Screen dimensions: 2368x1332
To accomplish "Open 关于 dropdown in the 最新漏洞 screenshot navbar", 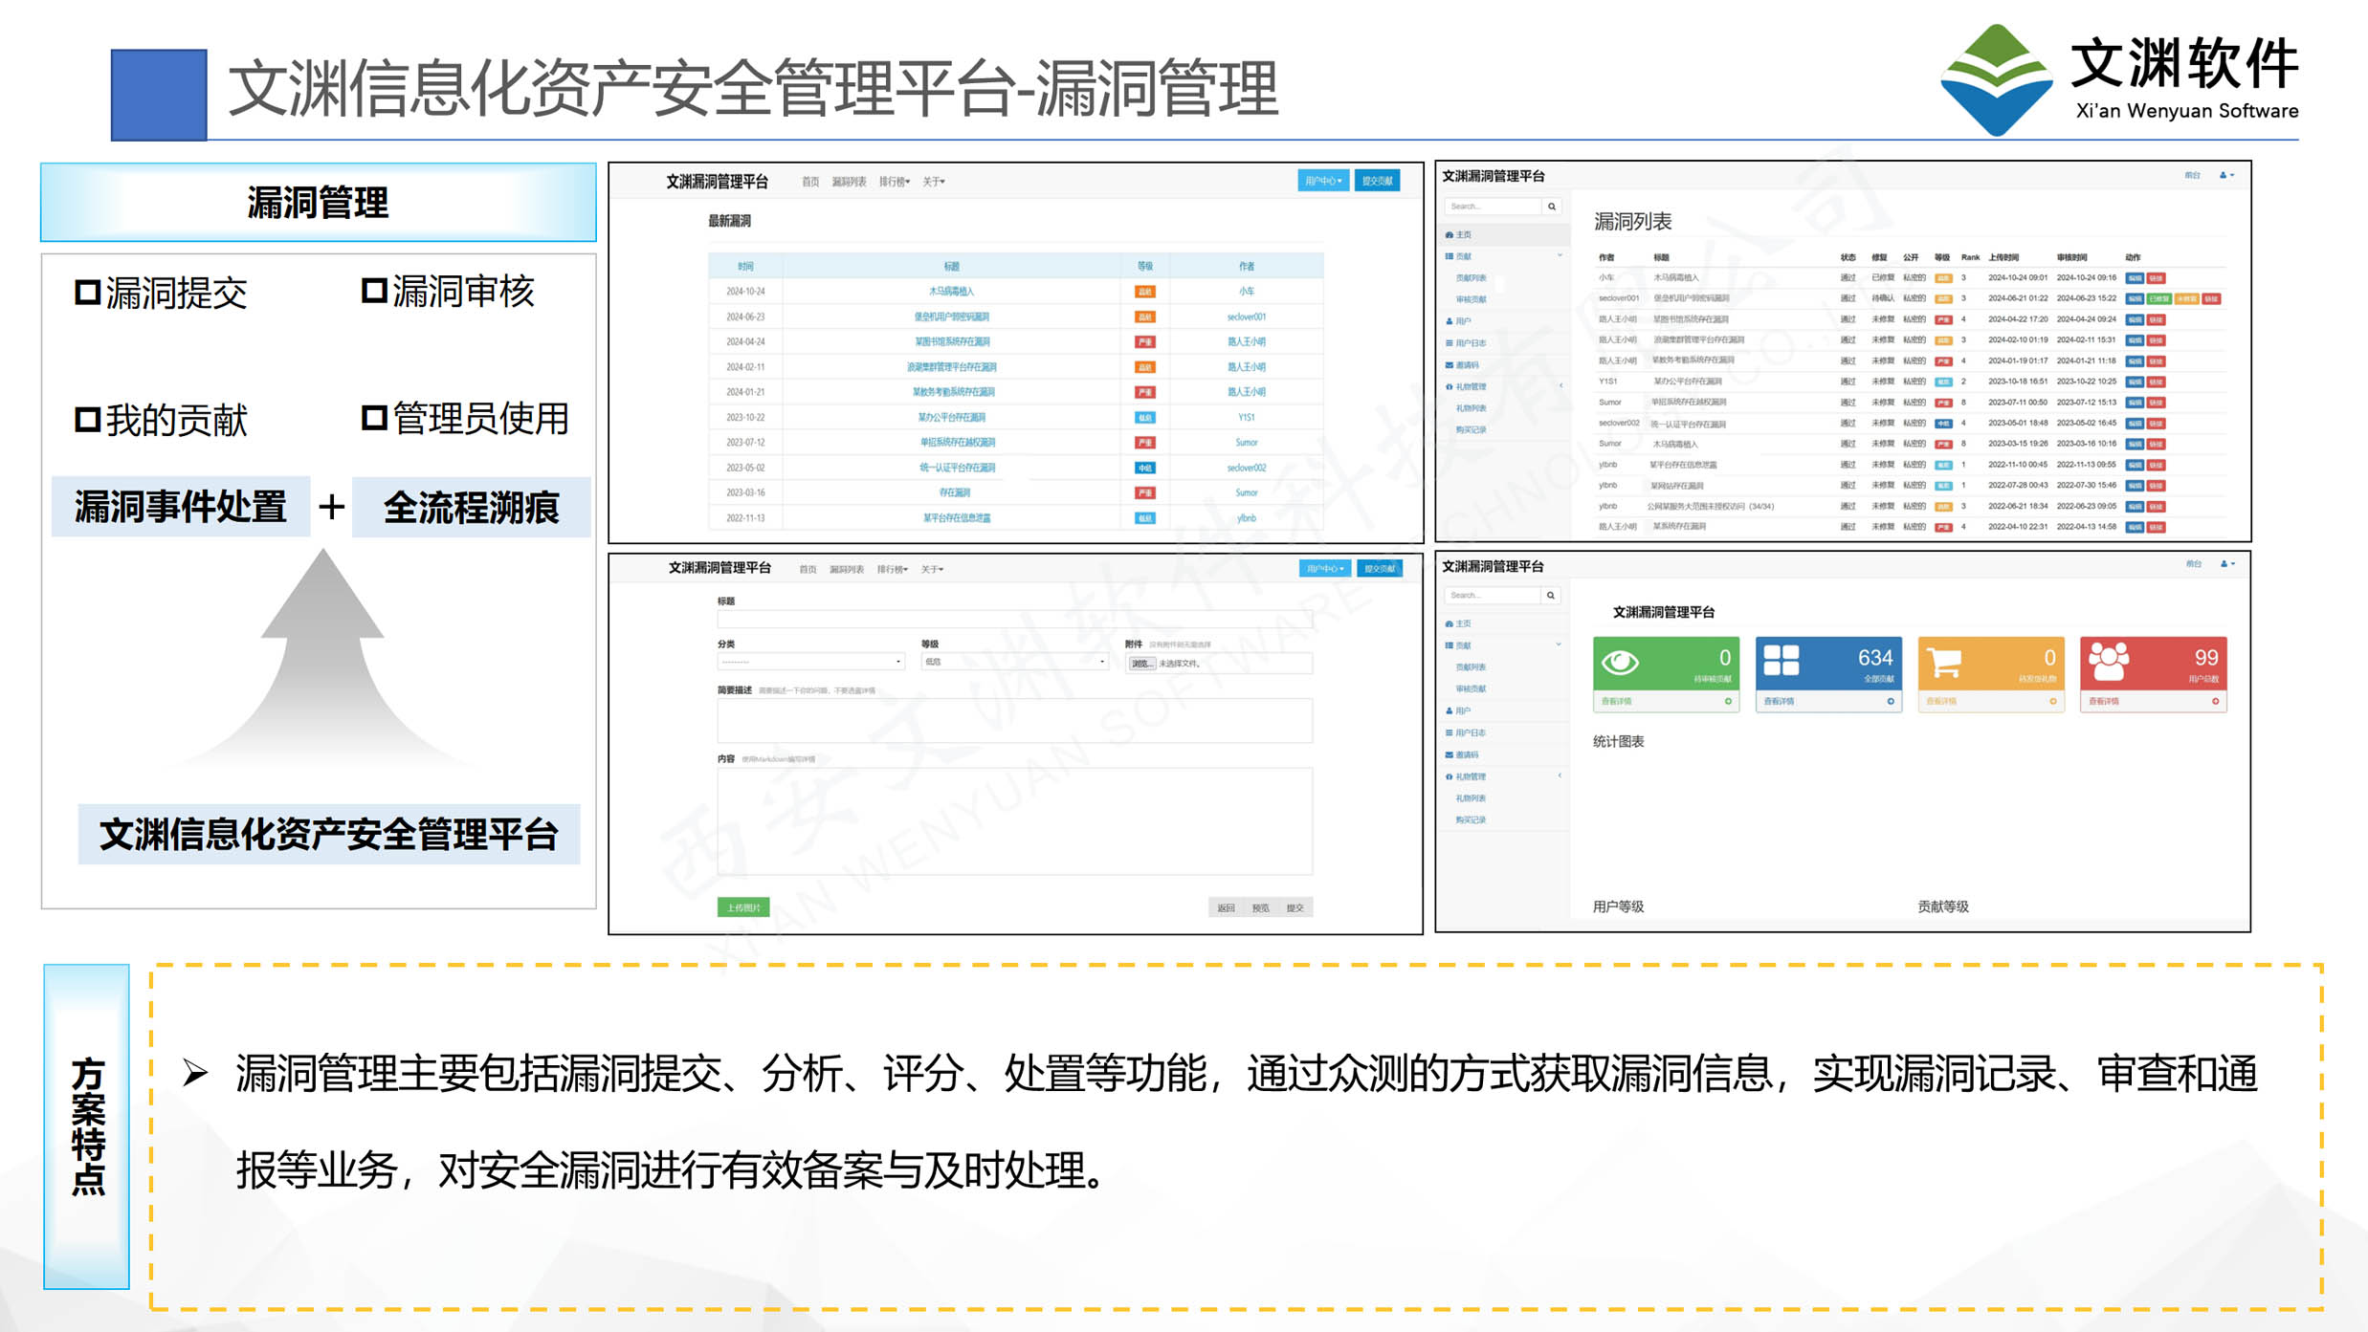I will [933, 182].
